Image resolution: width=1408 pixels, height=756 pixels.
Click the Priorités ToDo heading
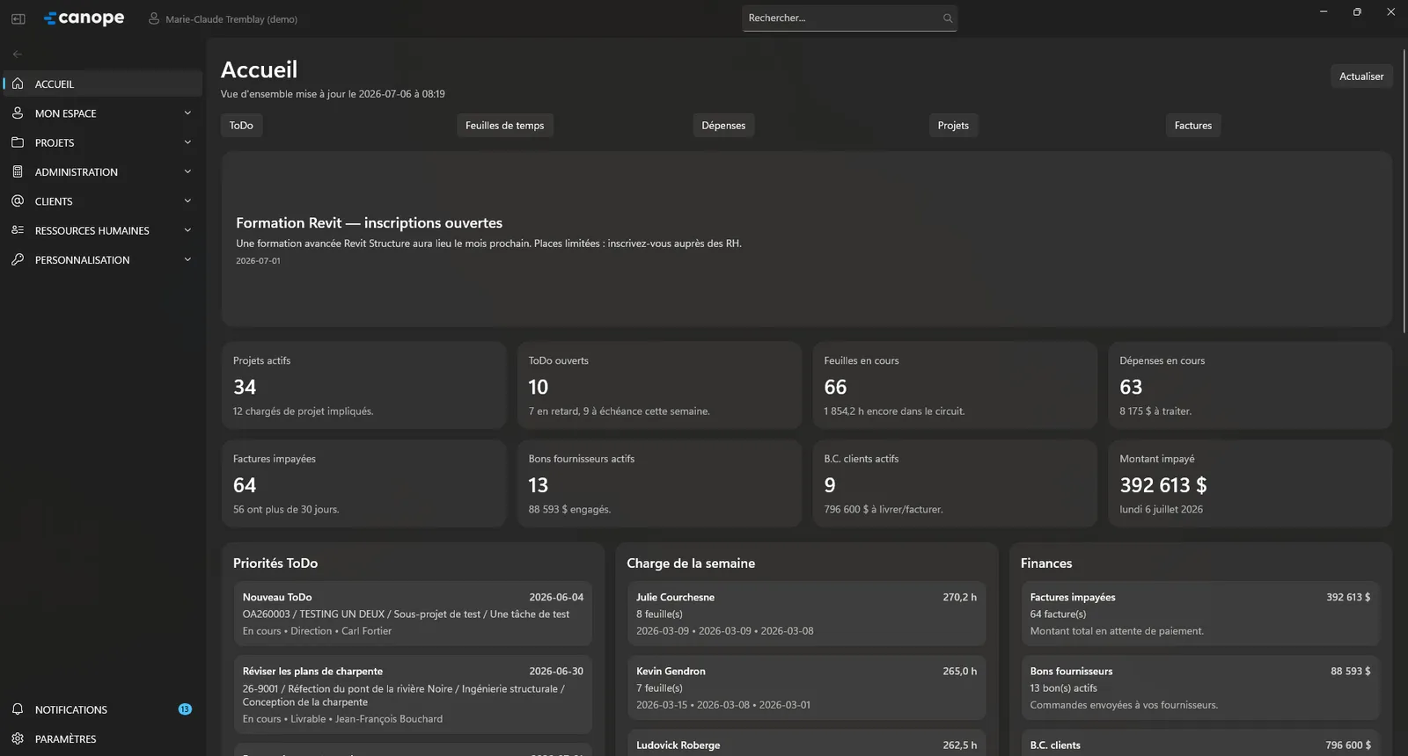click(275, 563)
